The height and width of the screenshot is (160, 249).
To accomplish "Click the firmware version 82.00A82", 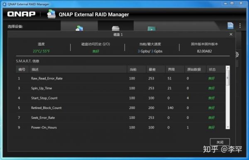I will pyautogui.click(x=204, y=51).
